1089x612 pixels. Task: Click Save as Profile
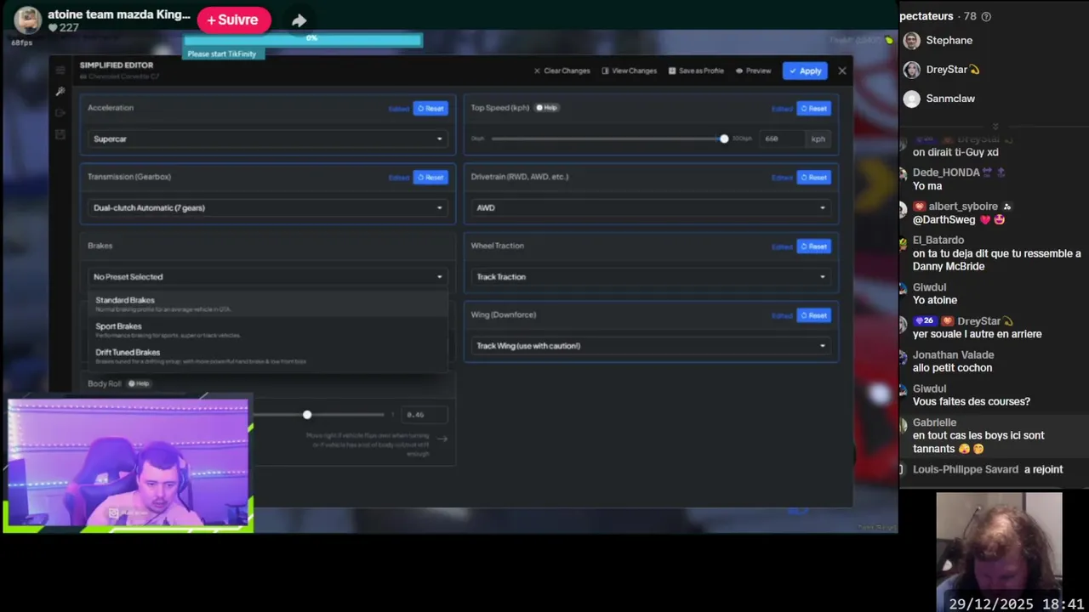click(696, 71)
